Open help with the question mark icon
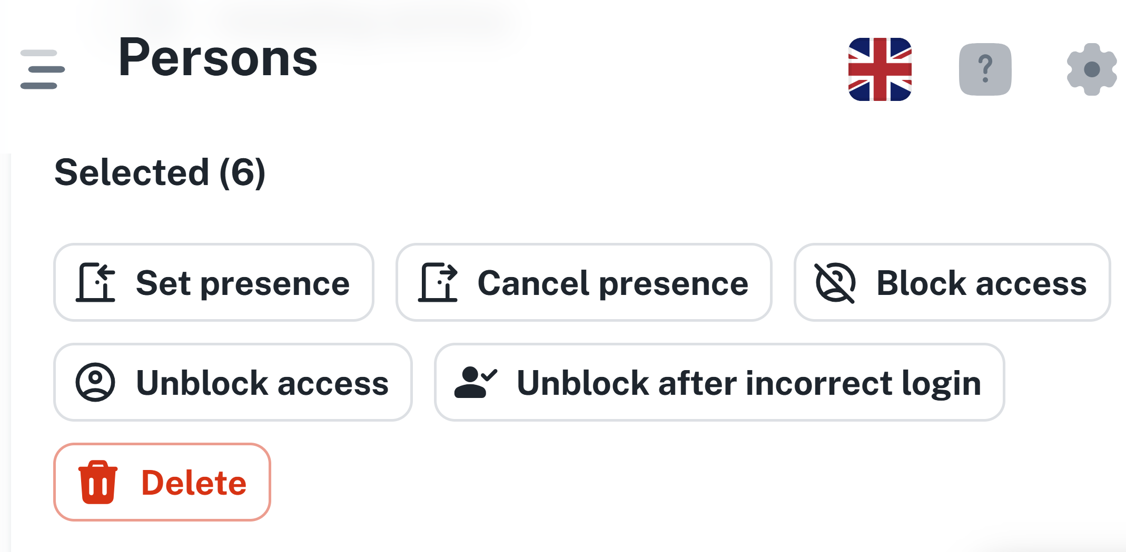The width and height of the screenshot is (1126, 552). (985, 69)
